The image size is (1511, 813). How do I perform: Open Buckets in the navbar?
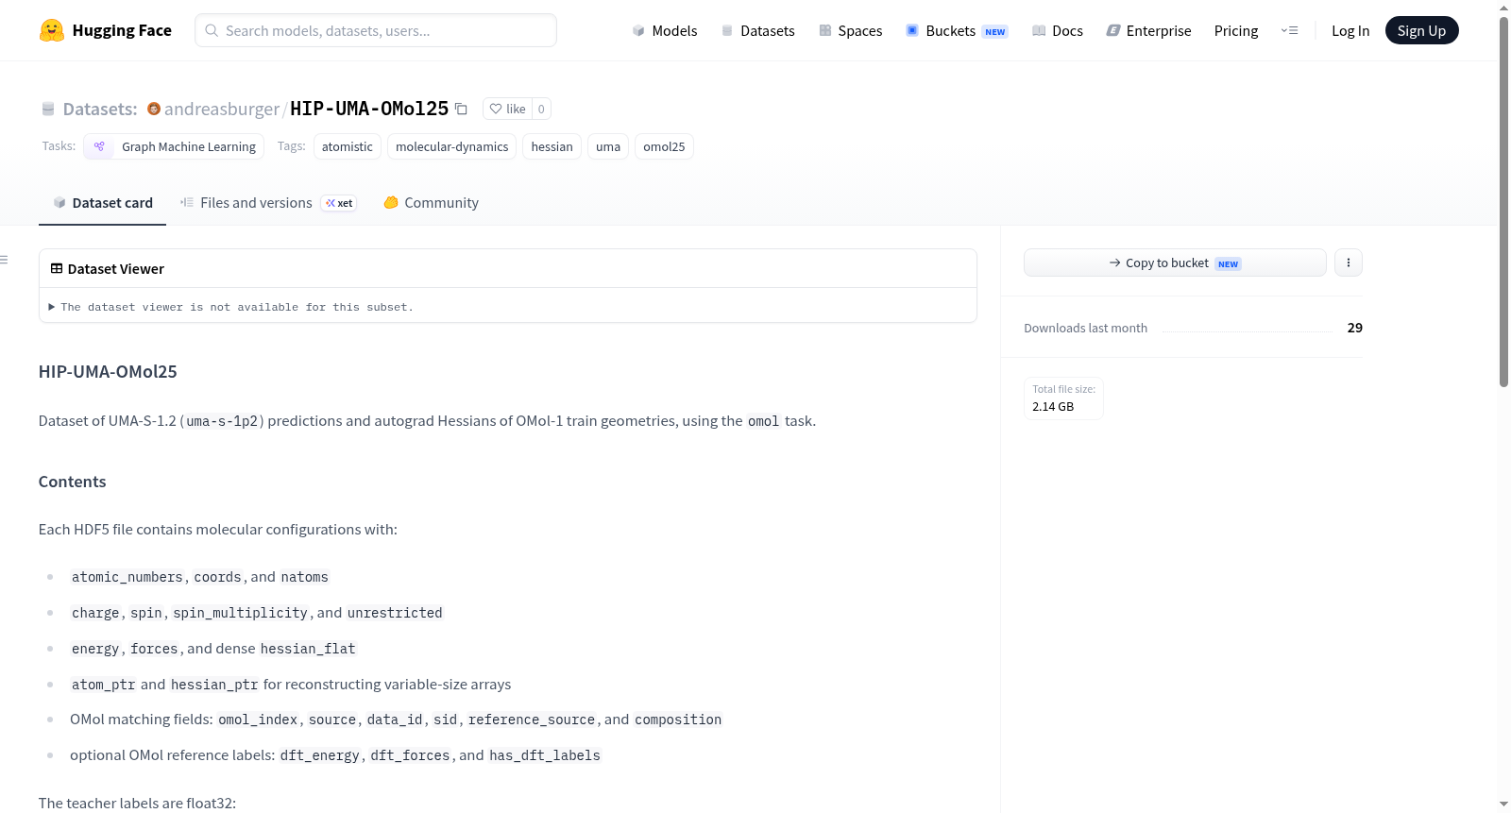click(957, 30)
